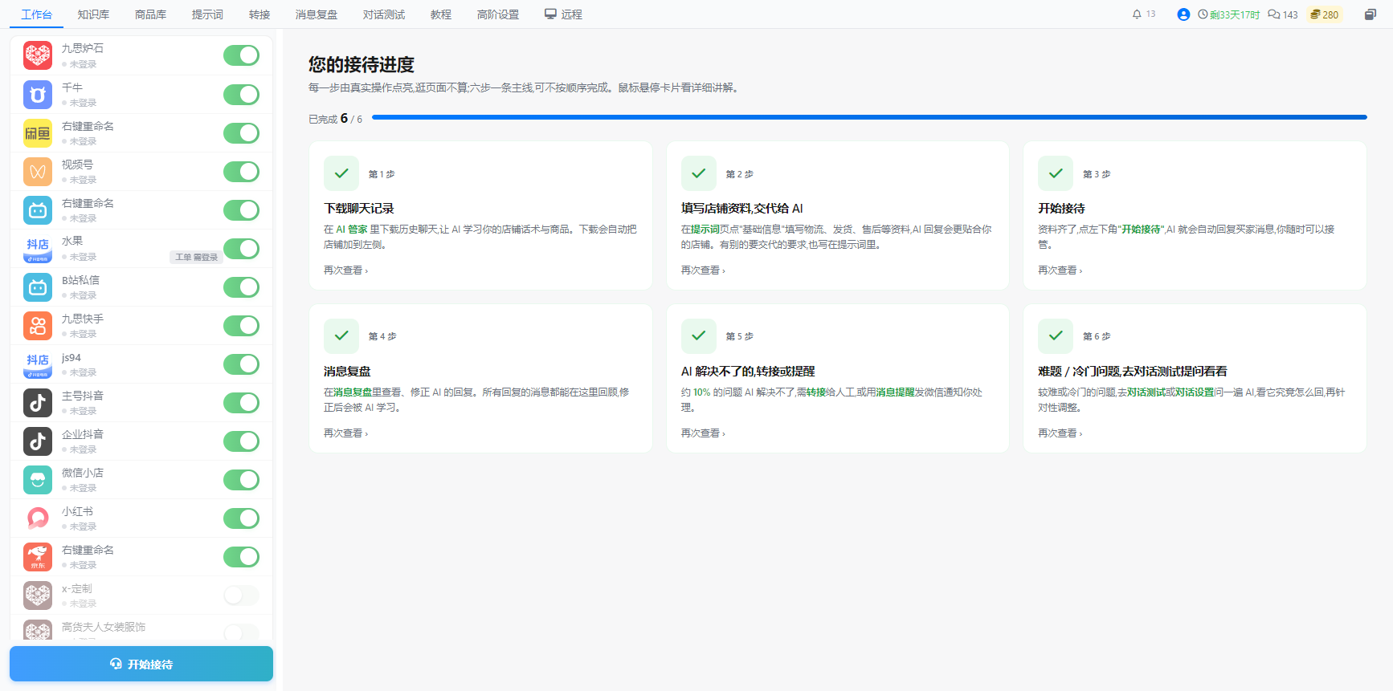Click the 企业抖音 TikTok icon

click(x=38, y=441)
